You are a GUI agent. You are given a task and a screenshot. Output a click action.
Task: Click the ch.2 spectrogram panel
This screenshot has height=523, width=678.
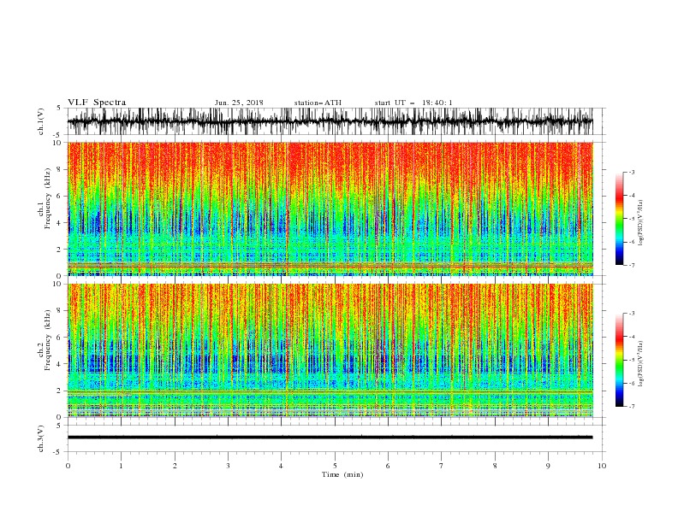330,350
